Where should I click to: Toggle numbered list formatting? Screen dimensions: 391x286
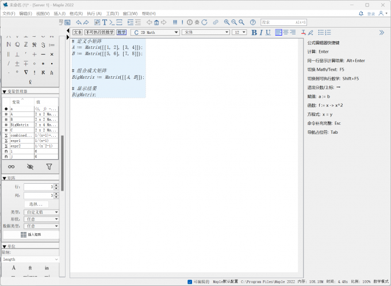point(328,32)
